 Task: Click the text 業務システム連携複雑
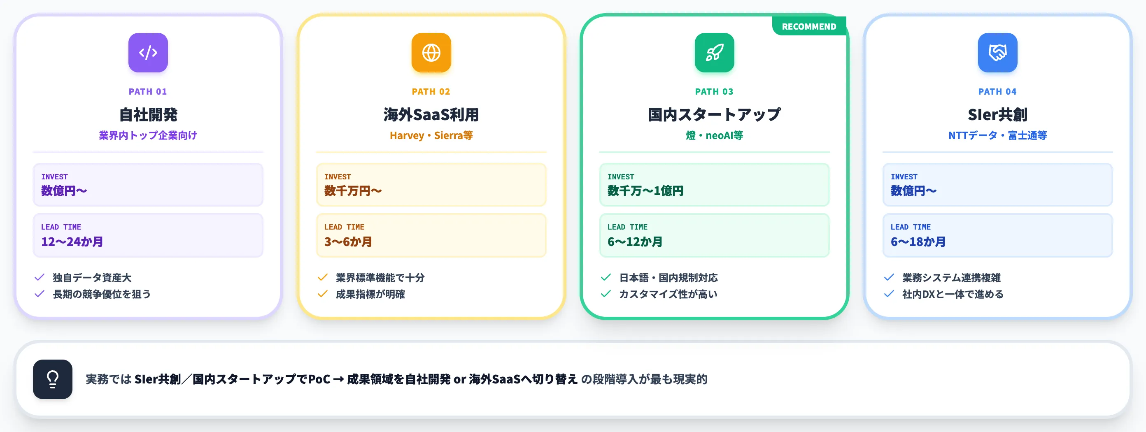pyautogui.click(x=951, y=277)
